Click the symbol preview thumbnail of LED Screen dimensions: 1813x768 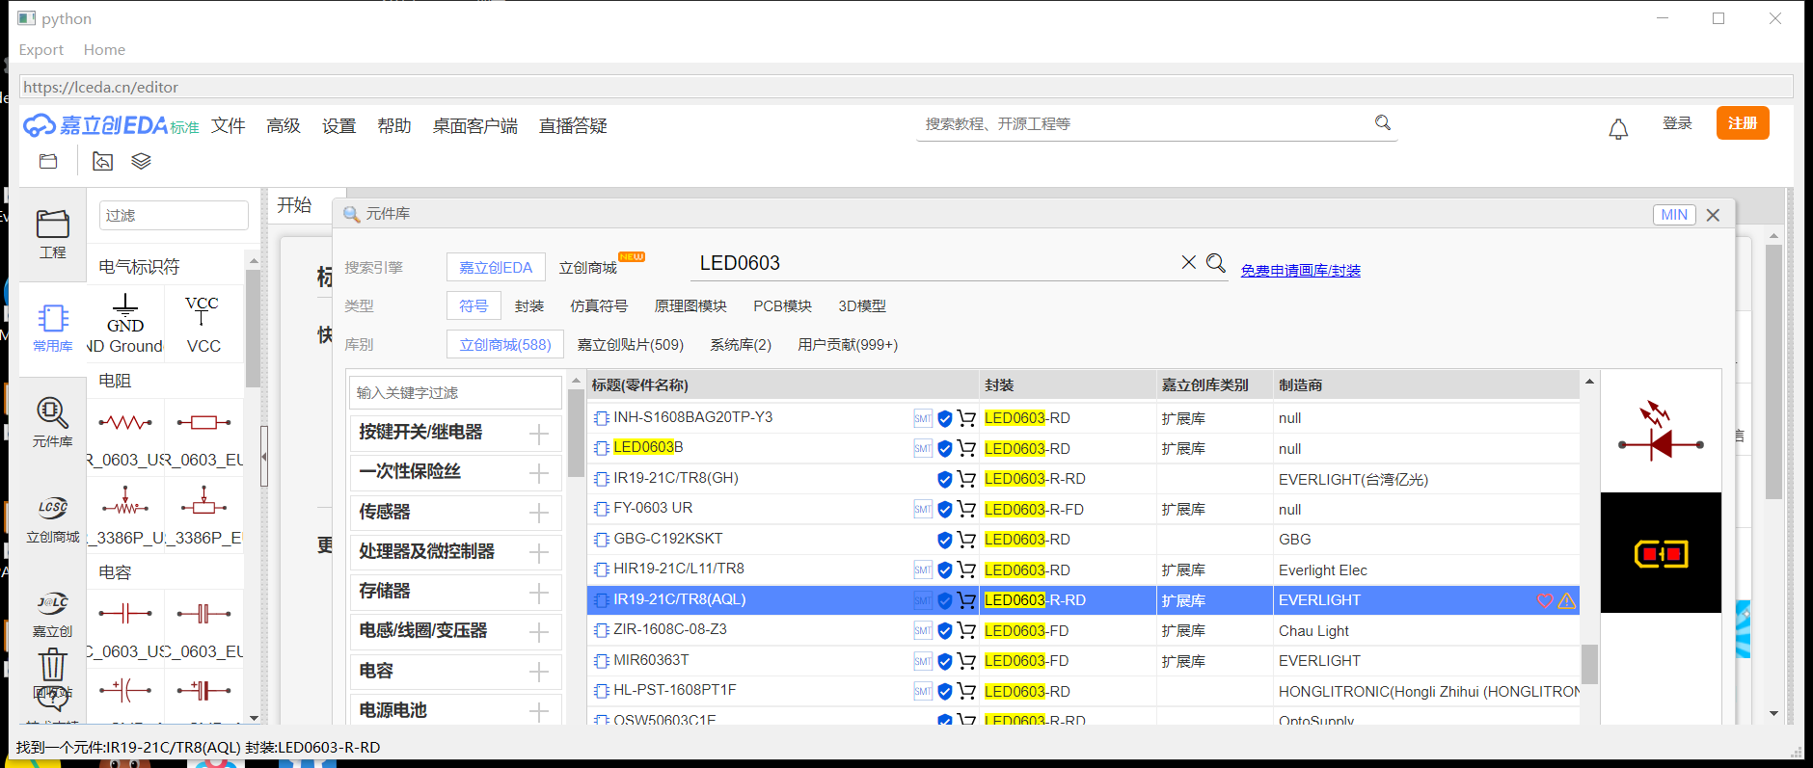[1661, 432]
